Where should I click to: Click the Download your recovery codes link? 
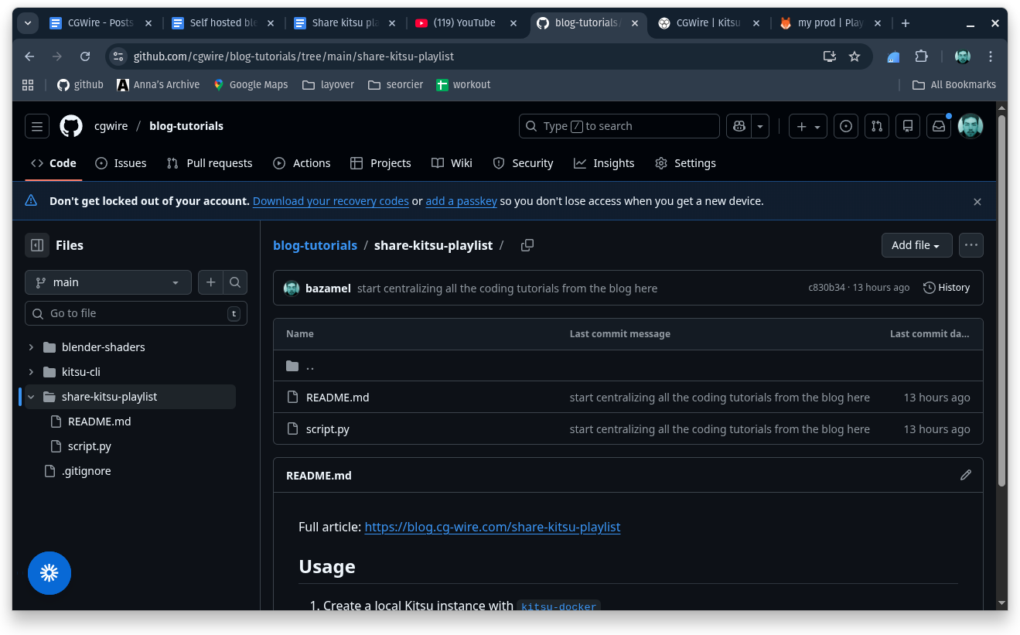tap(331, 201)
